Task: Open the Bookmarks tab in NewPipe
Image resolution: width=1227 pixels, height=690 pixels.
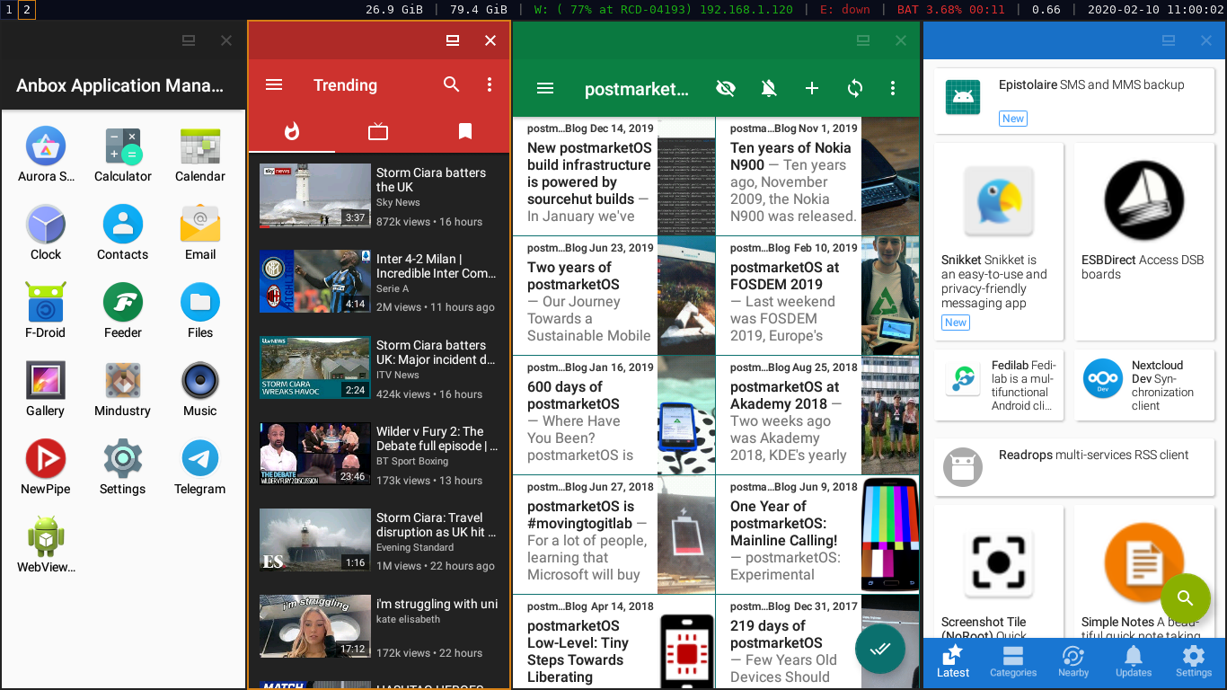Action: coord(464,131)
